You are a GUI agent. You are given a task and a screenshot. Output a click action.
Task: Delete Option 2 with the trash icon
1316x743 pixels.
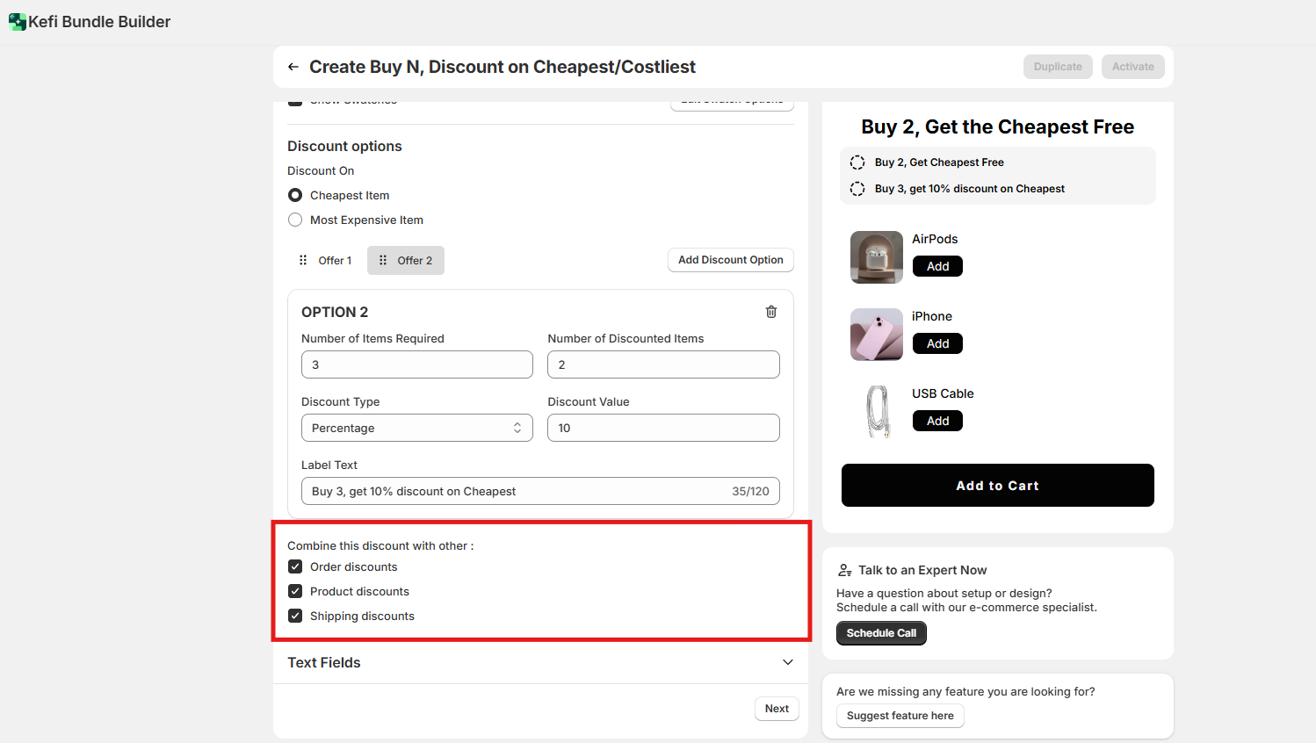[771, 312]
